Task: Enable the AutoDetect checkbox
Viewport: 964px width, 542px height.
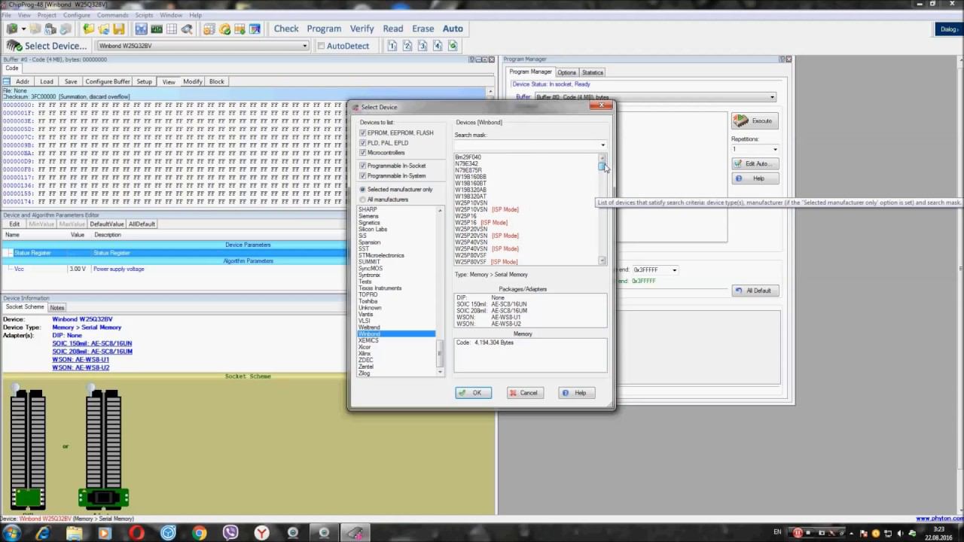Action: pos(321,46)
